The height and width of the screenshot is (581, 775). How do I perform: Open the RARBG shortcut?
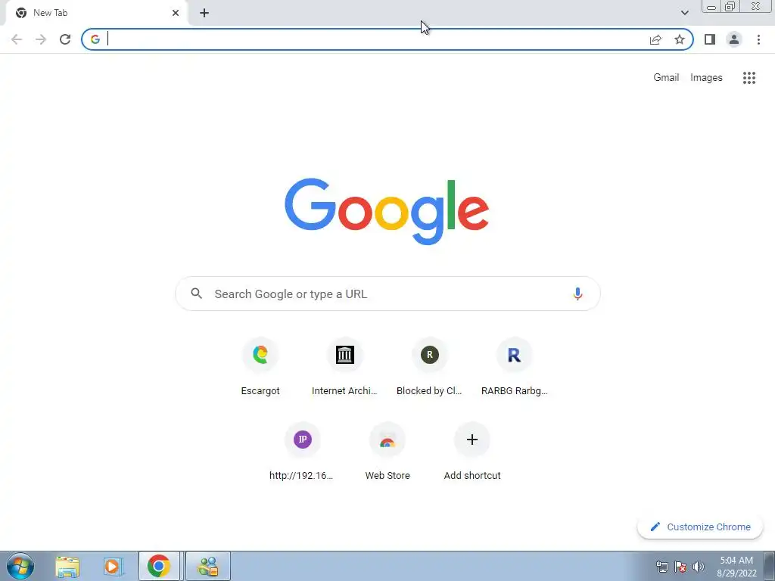pyautogui.click(x=514, y=367)
